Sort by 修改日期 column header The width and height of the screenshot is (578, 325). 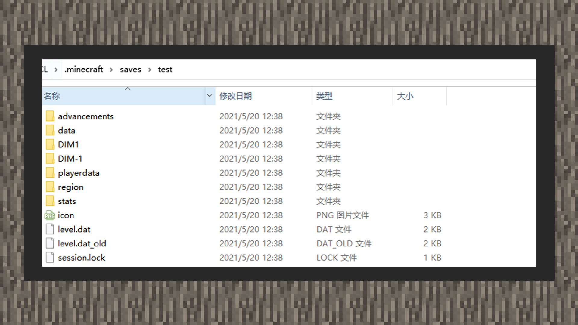coord(264,96)
